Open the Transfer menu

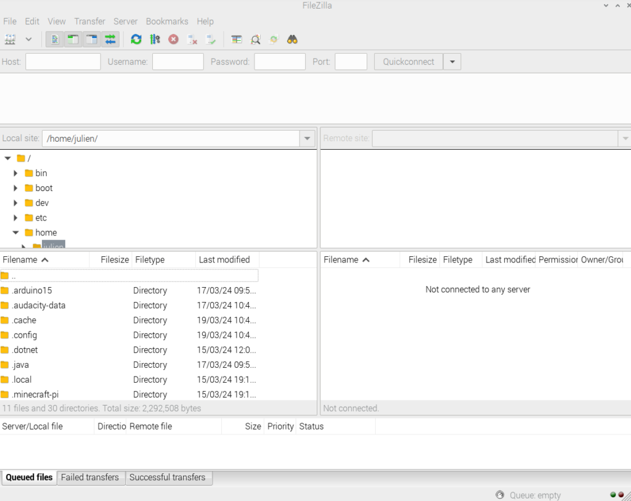[89, 22]
